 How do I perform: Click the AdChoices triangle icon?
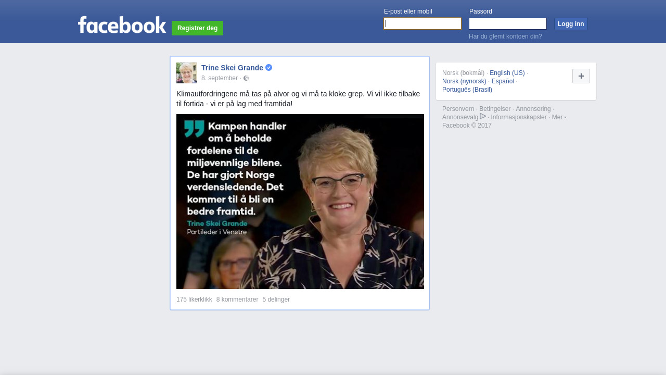483,116
